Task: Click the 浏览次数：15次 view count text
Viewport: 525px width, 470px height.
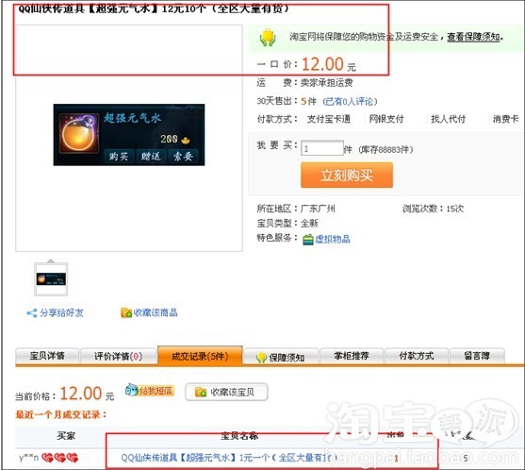Action: [x=433, y=209]
